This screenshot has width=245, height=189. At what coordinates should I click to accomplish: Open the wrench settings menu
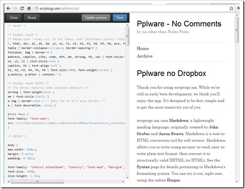238,8
